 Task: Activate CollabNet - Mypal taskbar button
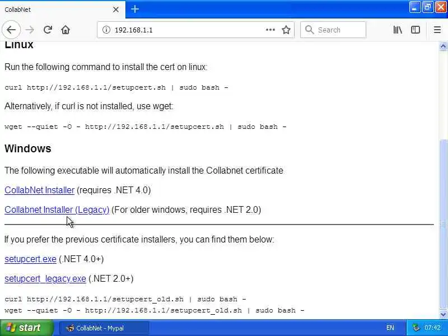coord(104,328)
